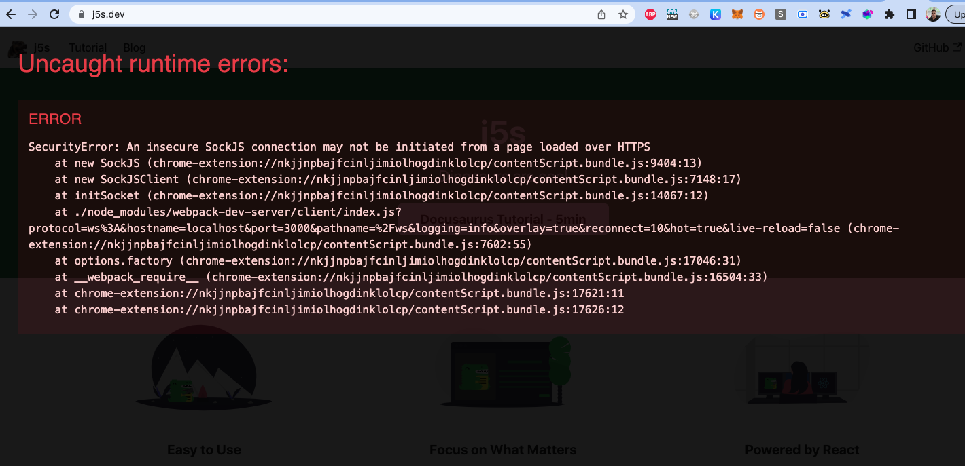Click the webpack-dev-server client/index.js stack line
The width and height of the screenshot is (965, 466).
463,228
